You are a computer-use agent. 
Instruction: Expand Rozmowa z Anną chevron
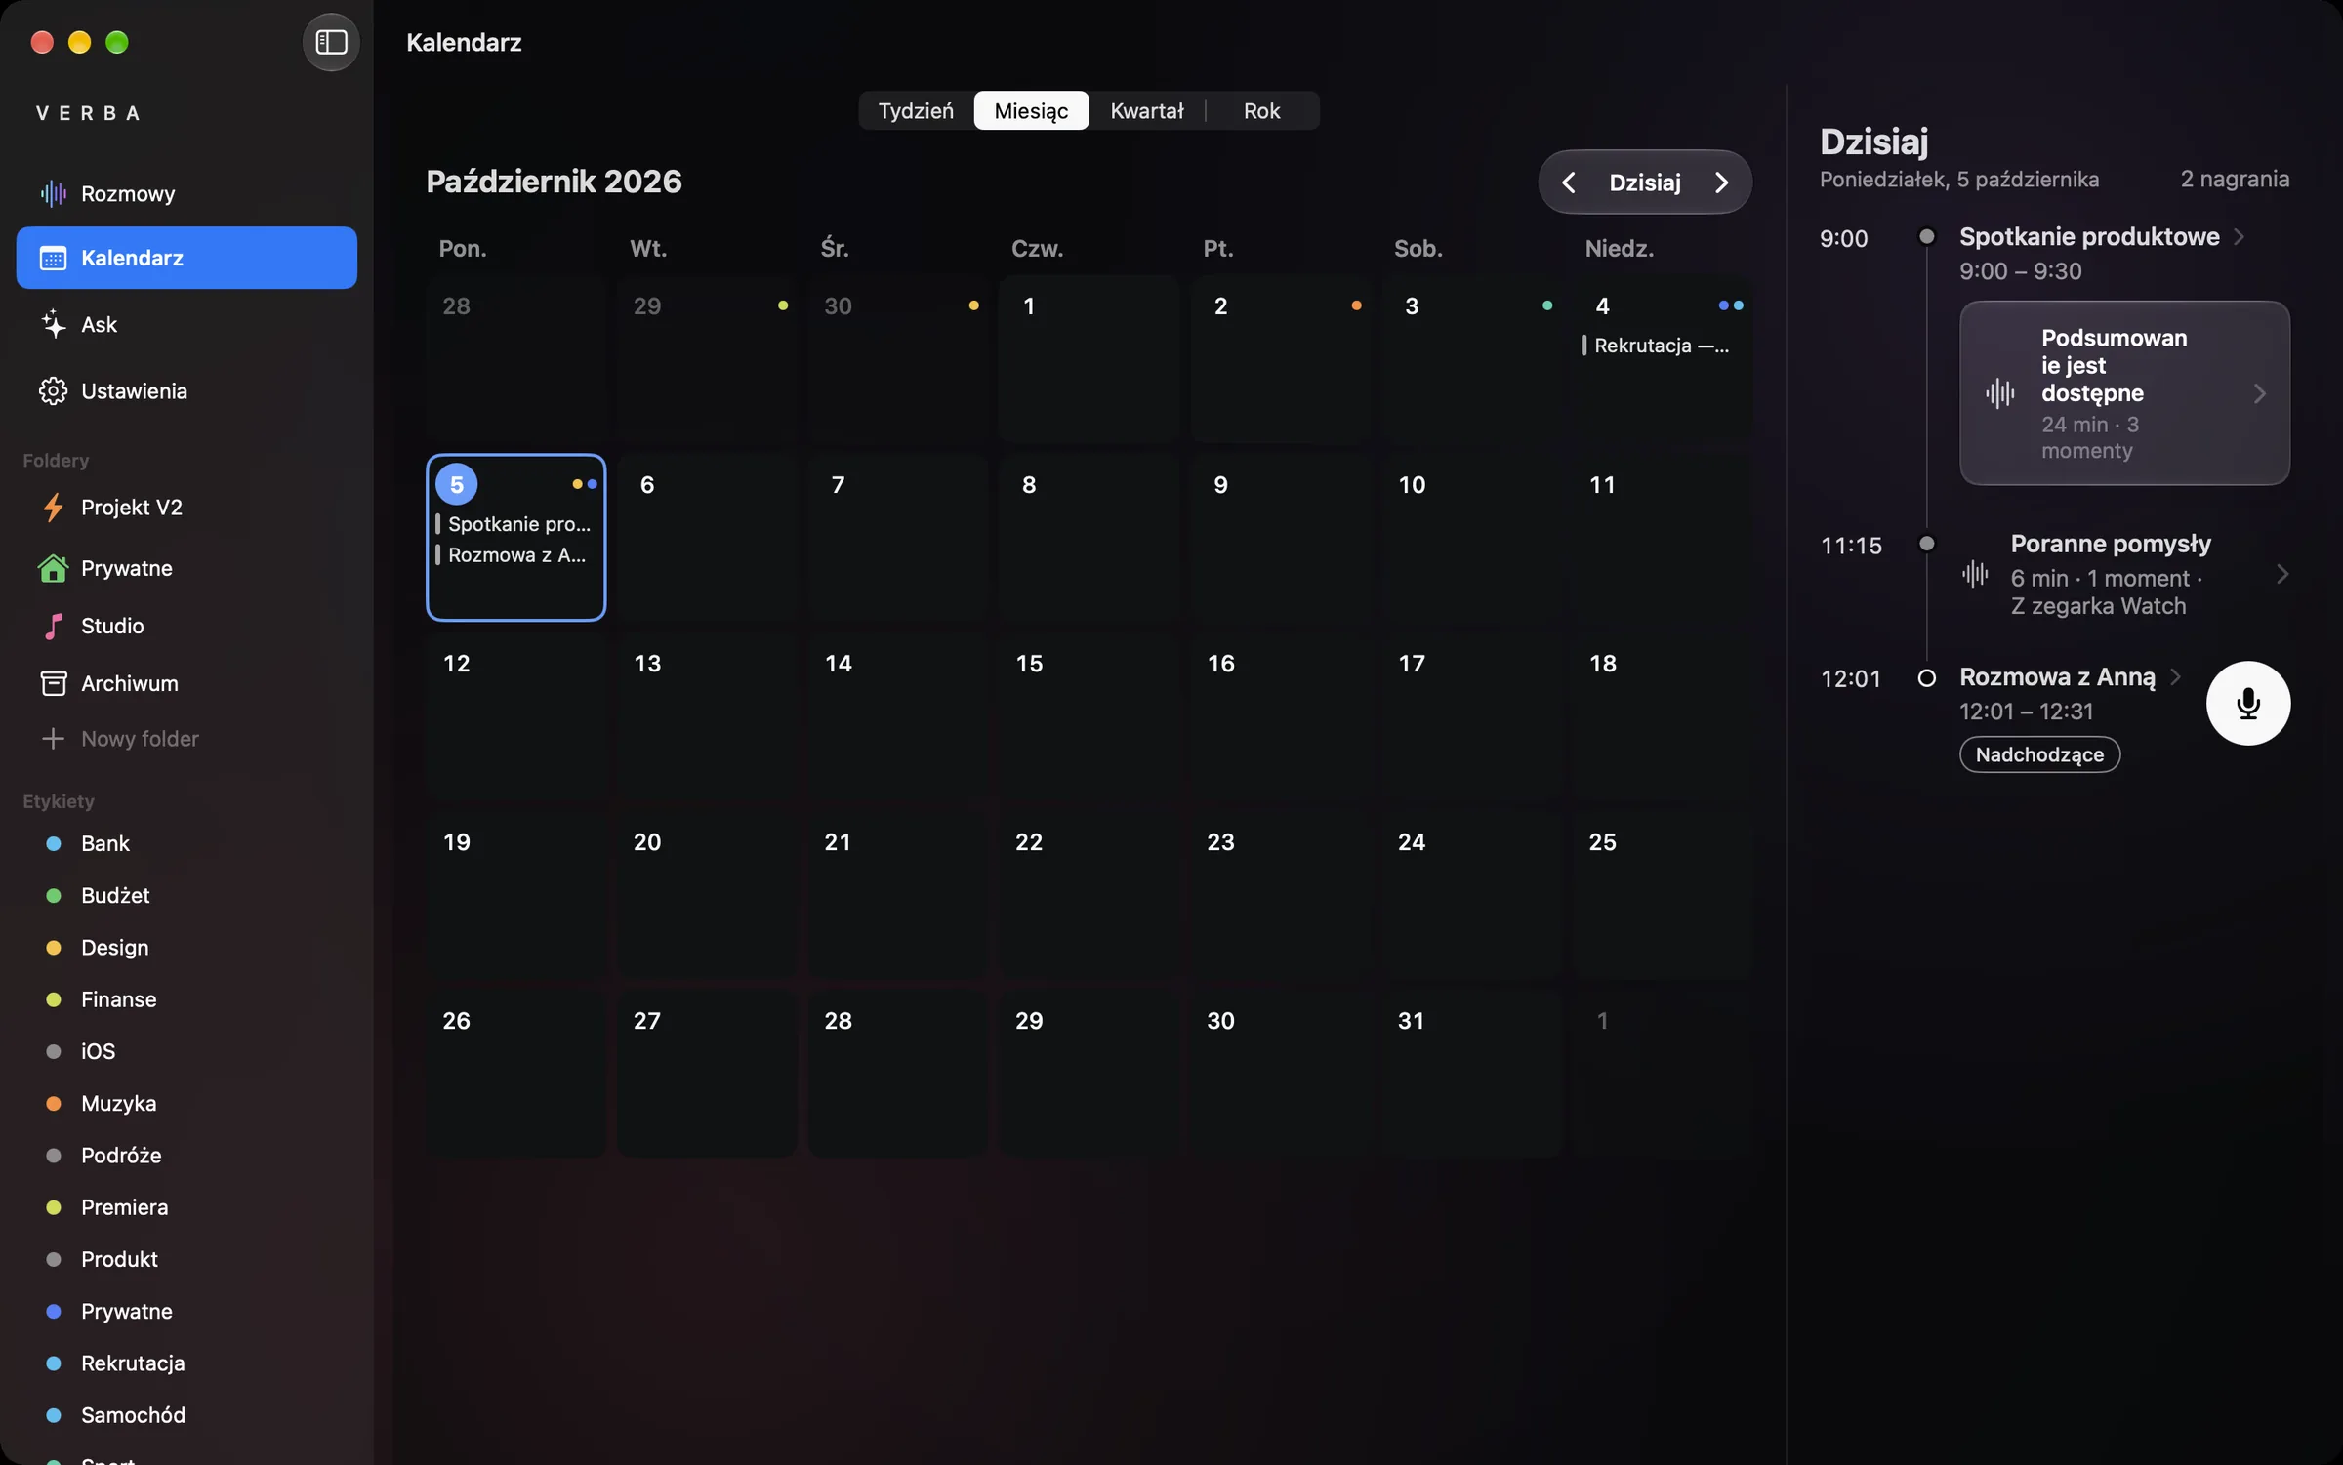[2175, 677]
